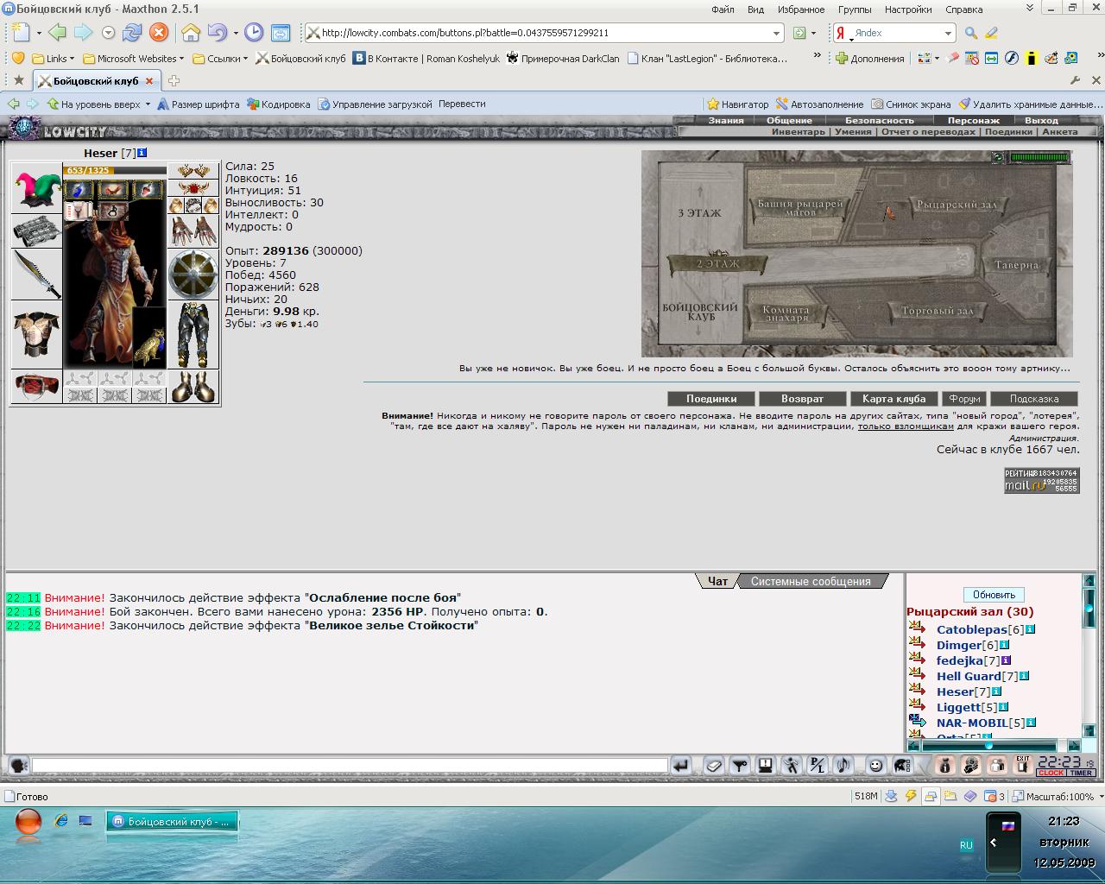
Task: Click the eraser clear chat icon
Action: [x=713, y=765]
